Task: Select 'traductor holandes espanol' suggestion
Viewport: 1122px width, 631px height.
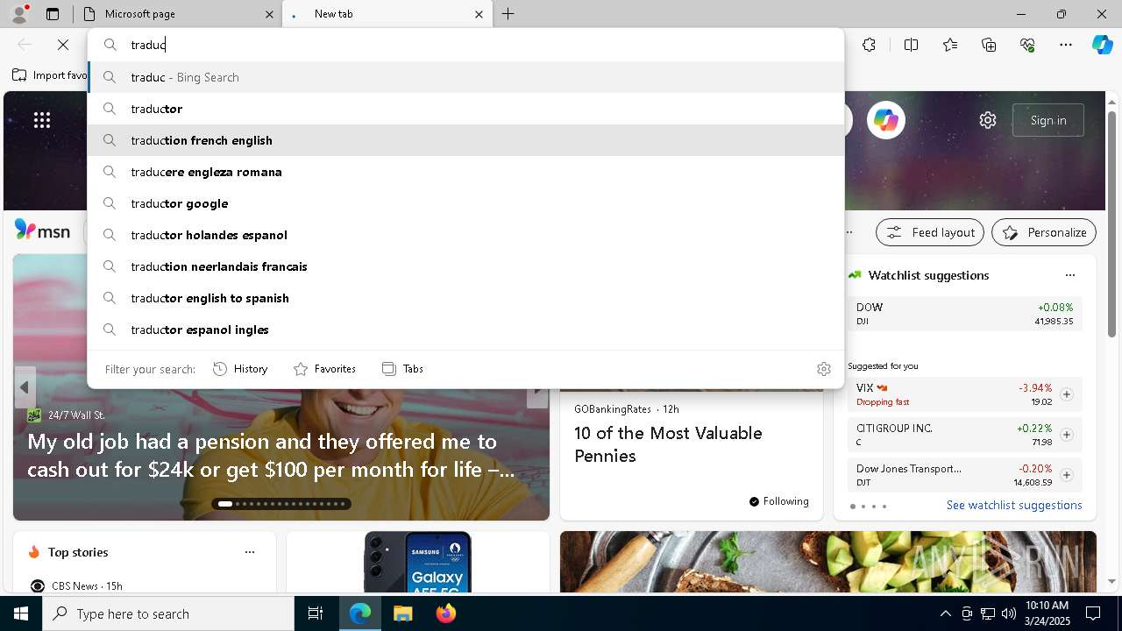Action: pos(465,235)
